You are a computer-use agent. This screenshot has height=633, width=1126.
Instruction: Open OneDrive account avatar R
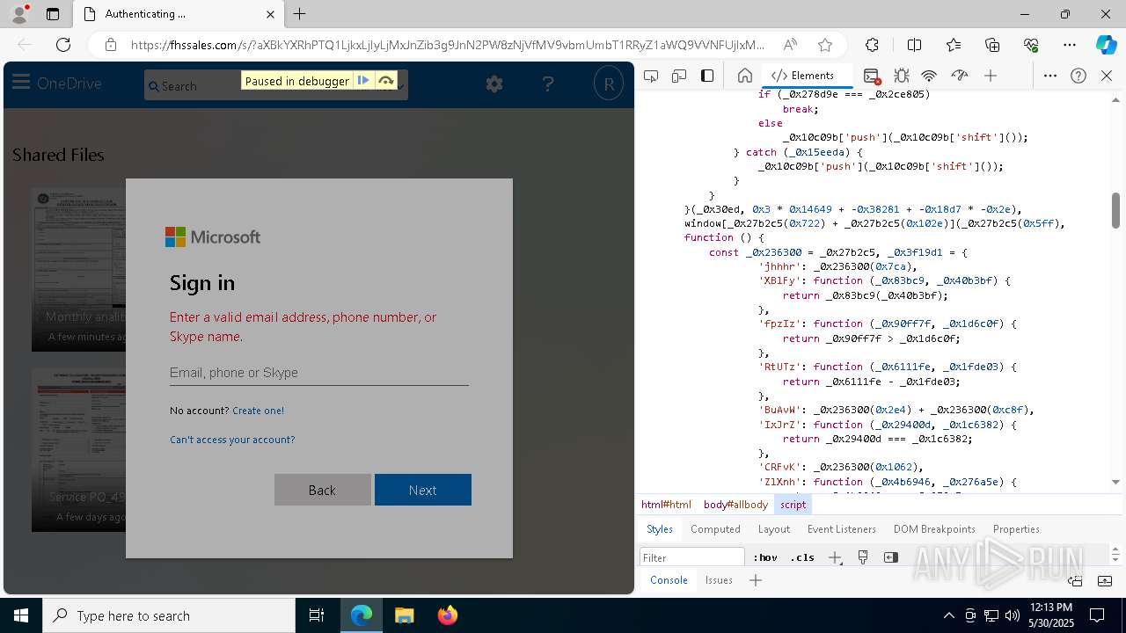tap(608, 84)
